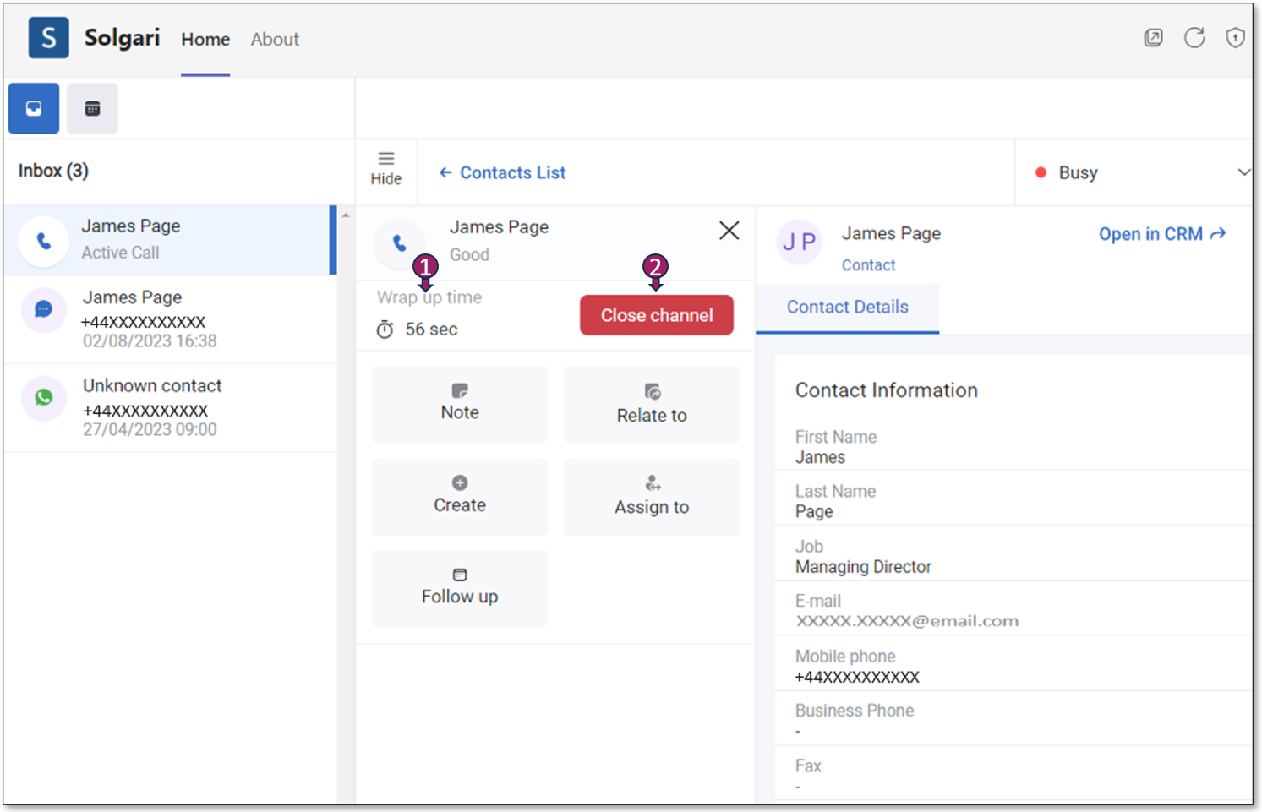Refresh using the reload icon
This screenshot has width=1262, height=812.
point(1194,38)
